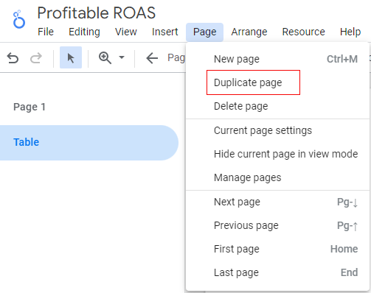Open Current page settings

278,130
